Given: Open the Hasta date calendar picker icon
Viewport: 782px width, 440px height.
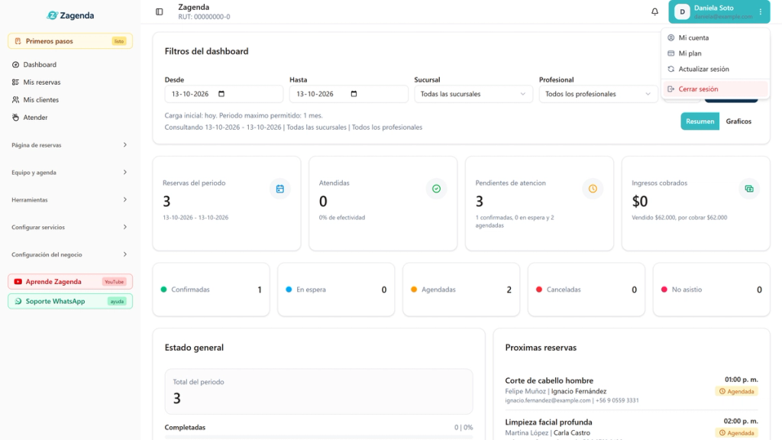Looking at the screenshot, I should coord(354,94).
